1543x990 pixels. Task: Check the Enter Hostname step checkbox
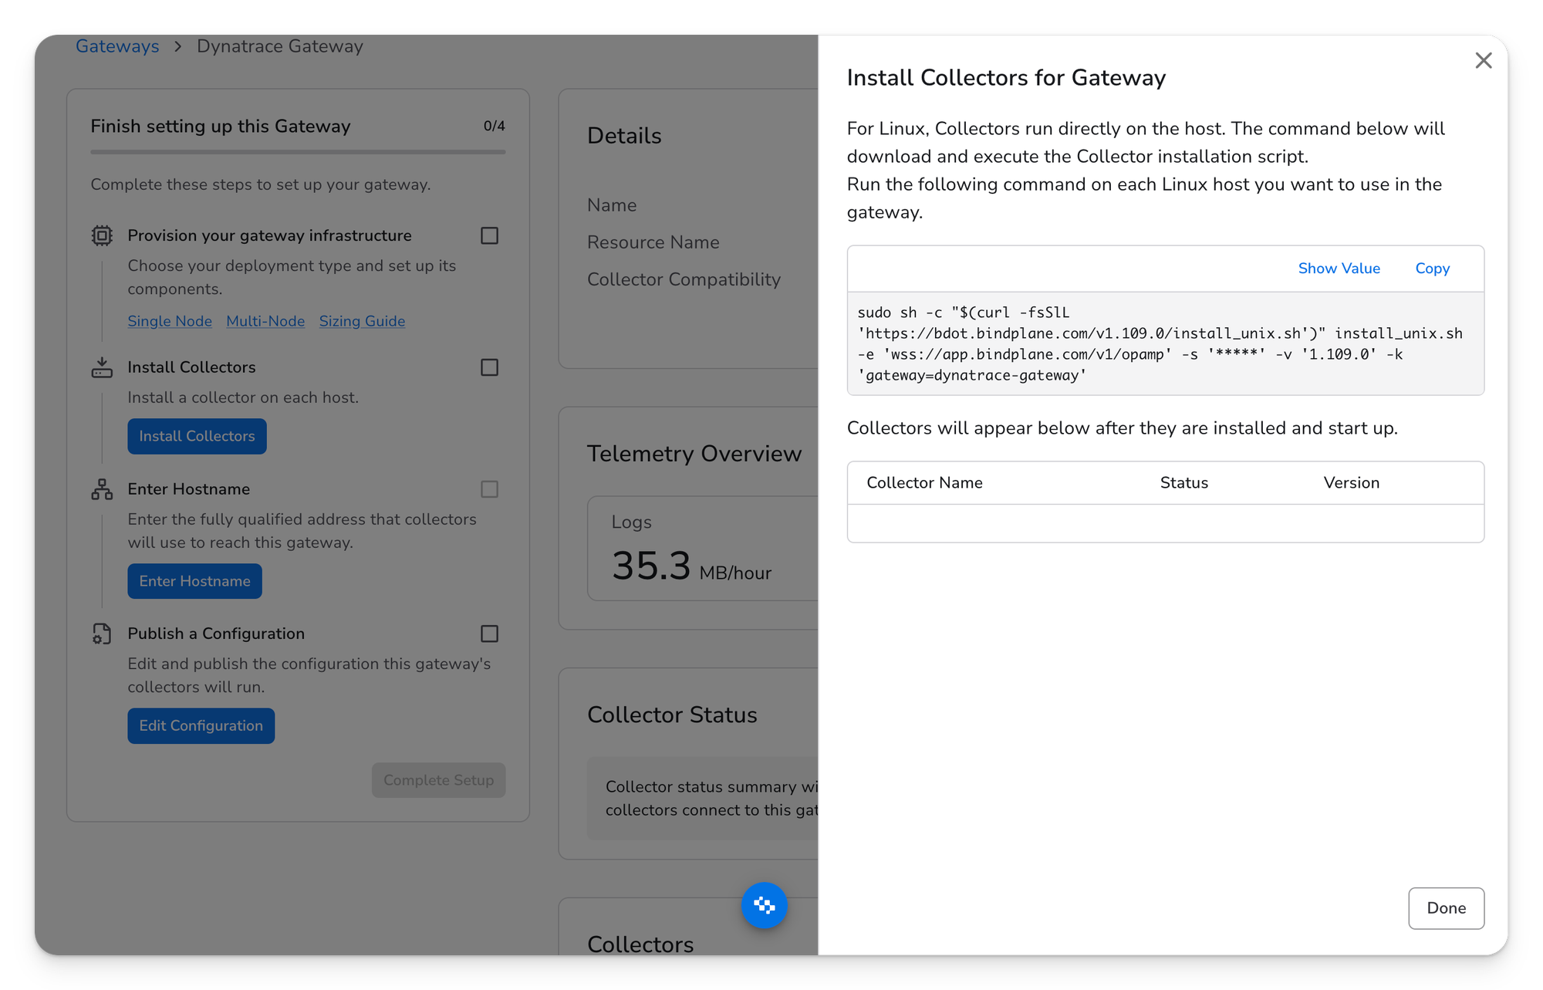(489, 489)
